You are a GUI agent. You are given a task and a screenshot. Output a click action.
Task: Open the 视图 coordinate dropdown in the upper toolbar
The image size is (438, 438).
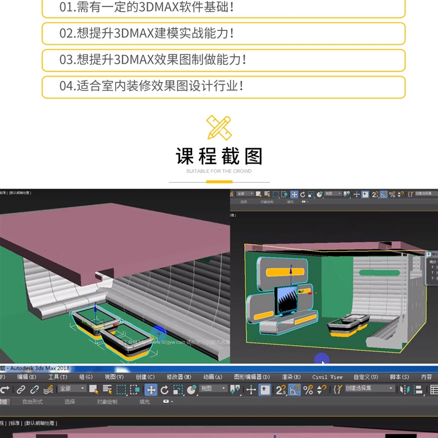point(333,193)
